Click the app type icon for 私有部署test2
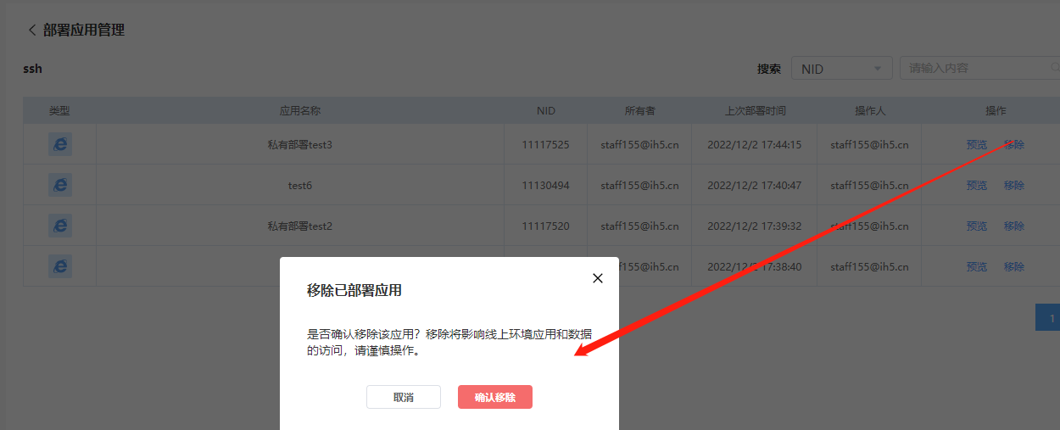This screenshot has height=430, width=1060. coord(60,226)
